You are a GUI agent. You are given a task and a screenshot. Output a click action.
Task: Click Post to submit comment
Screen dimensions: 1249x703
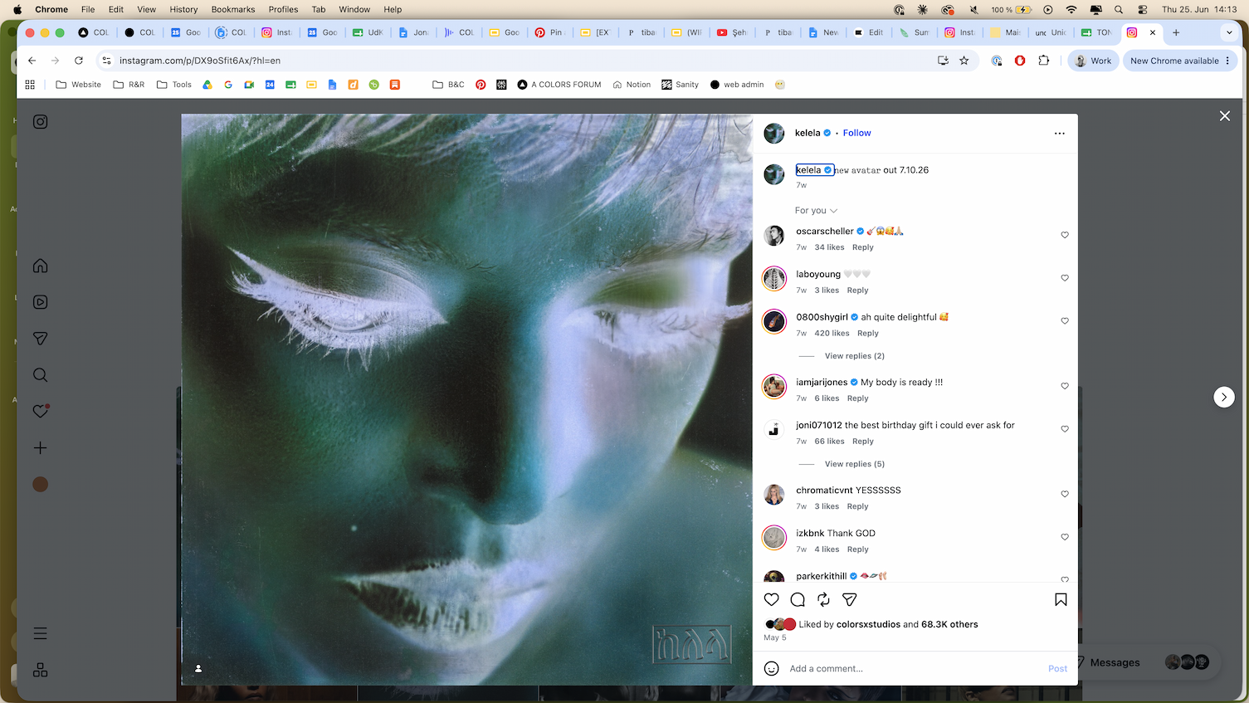pos(1057,668)
